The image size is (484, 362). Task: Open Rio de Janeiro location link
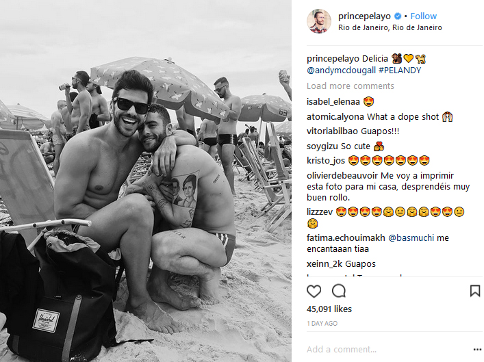click(x=390, y=27)
